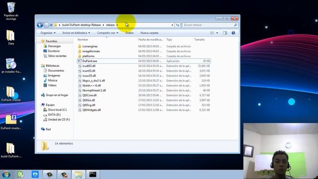Viewport: 318px width, 179px height.
Task: Click the Explorer forward arrow button
Action: point(46,25)
